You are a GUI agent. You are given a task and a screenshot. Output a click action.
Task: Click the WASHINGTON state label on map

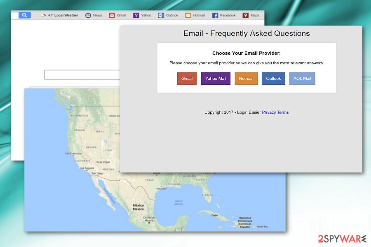(x=79, y=116)
